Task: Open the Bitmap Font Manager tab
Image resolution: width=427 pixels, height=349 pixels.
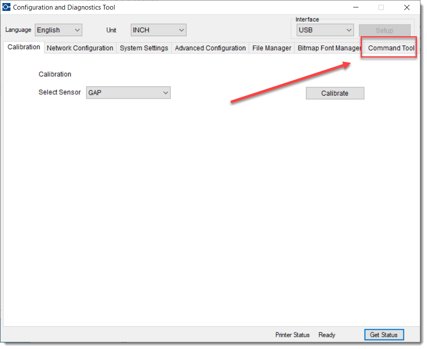Action: [x=329, y=48]
